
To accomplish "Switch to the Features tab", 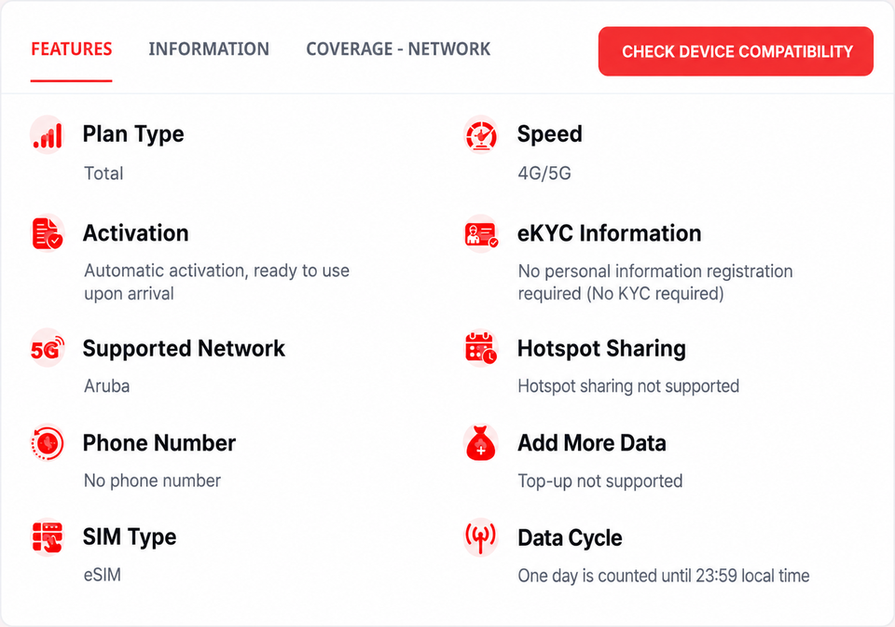I will tap(72, 49).
